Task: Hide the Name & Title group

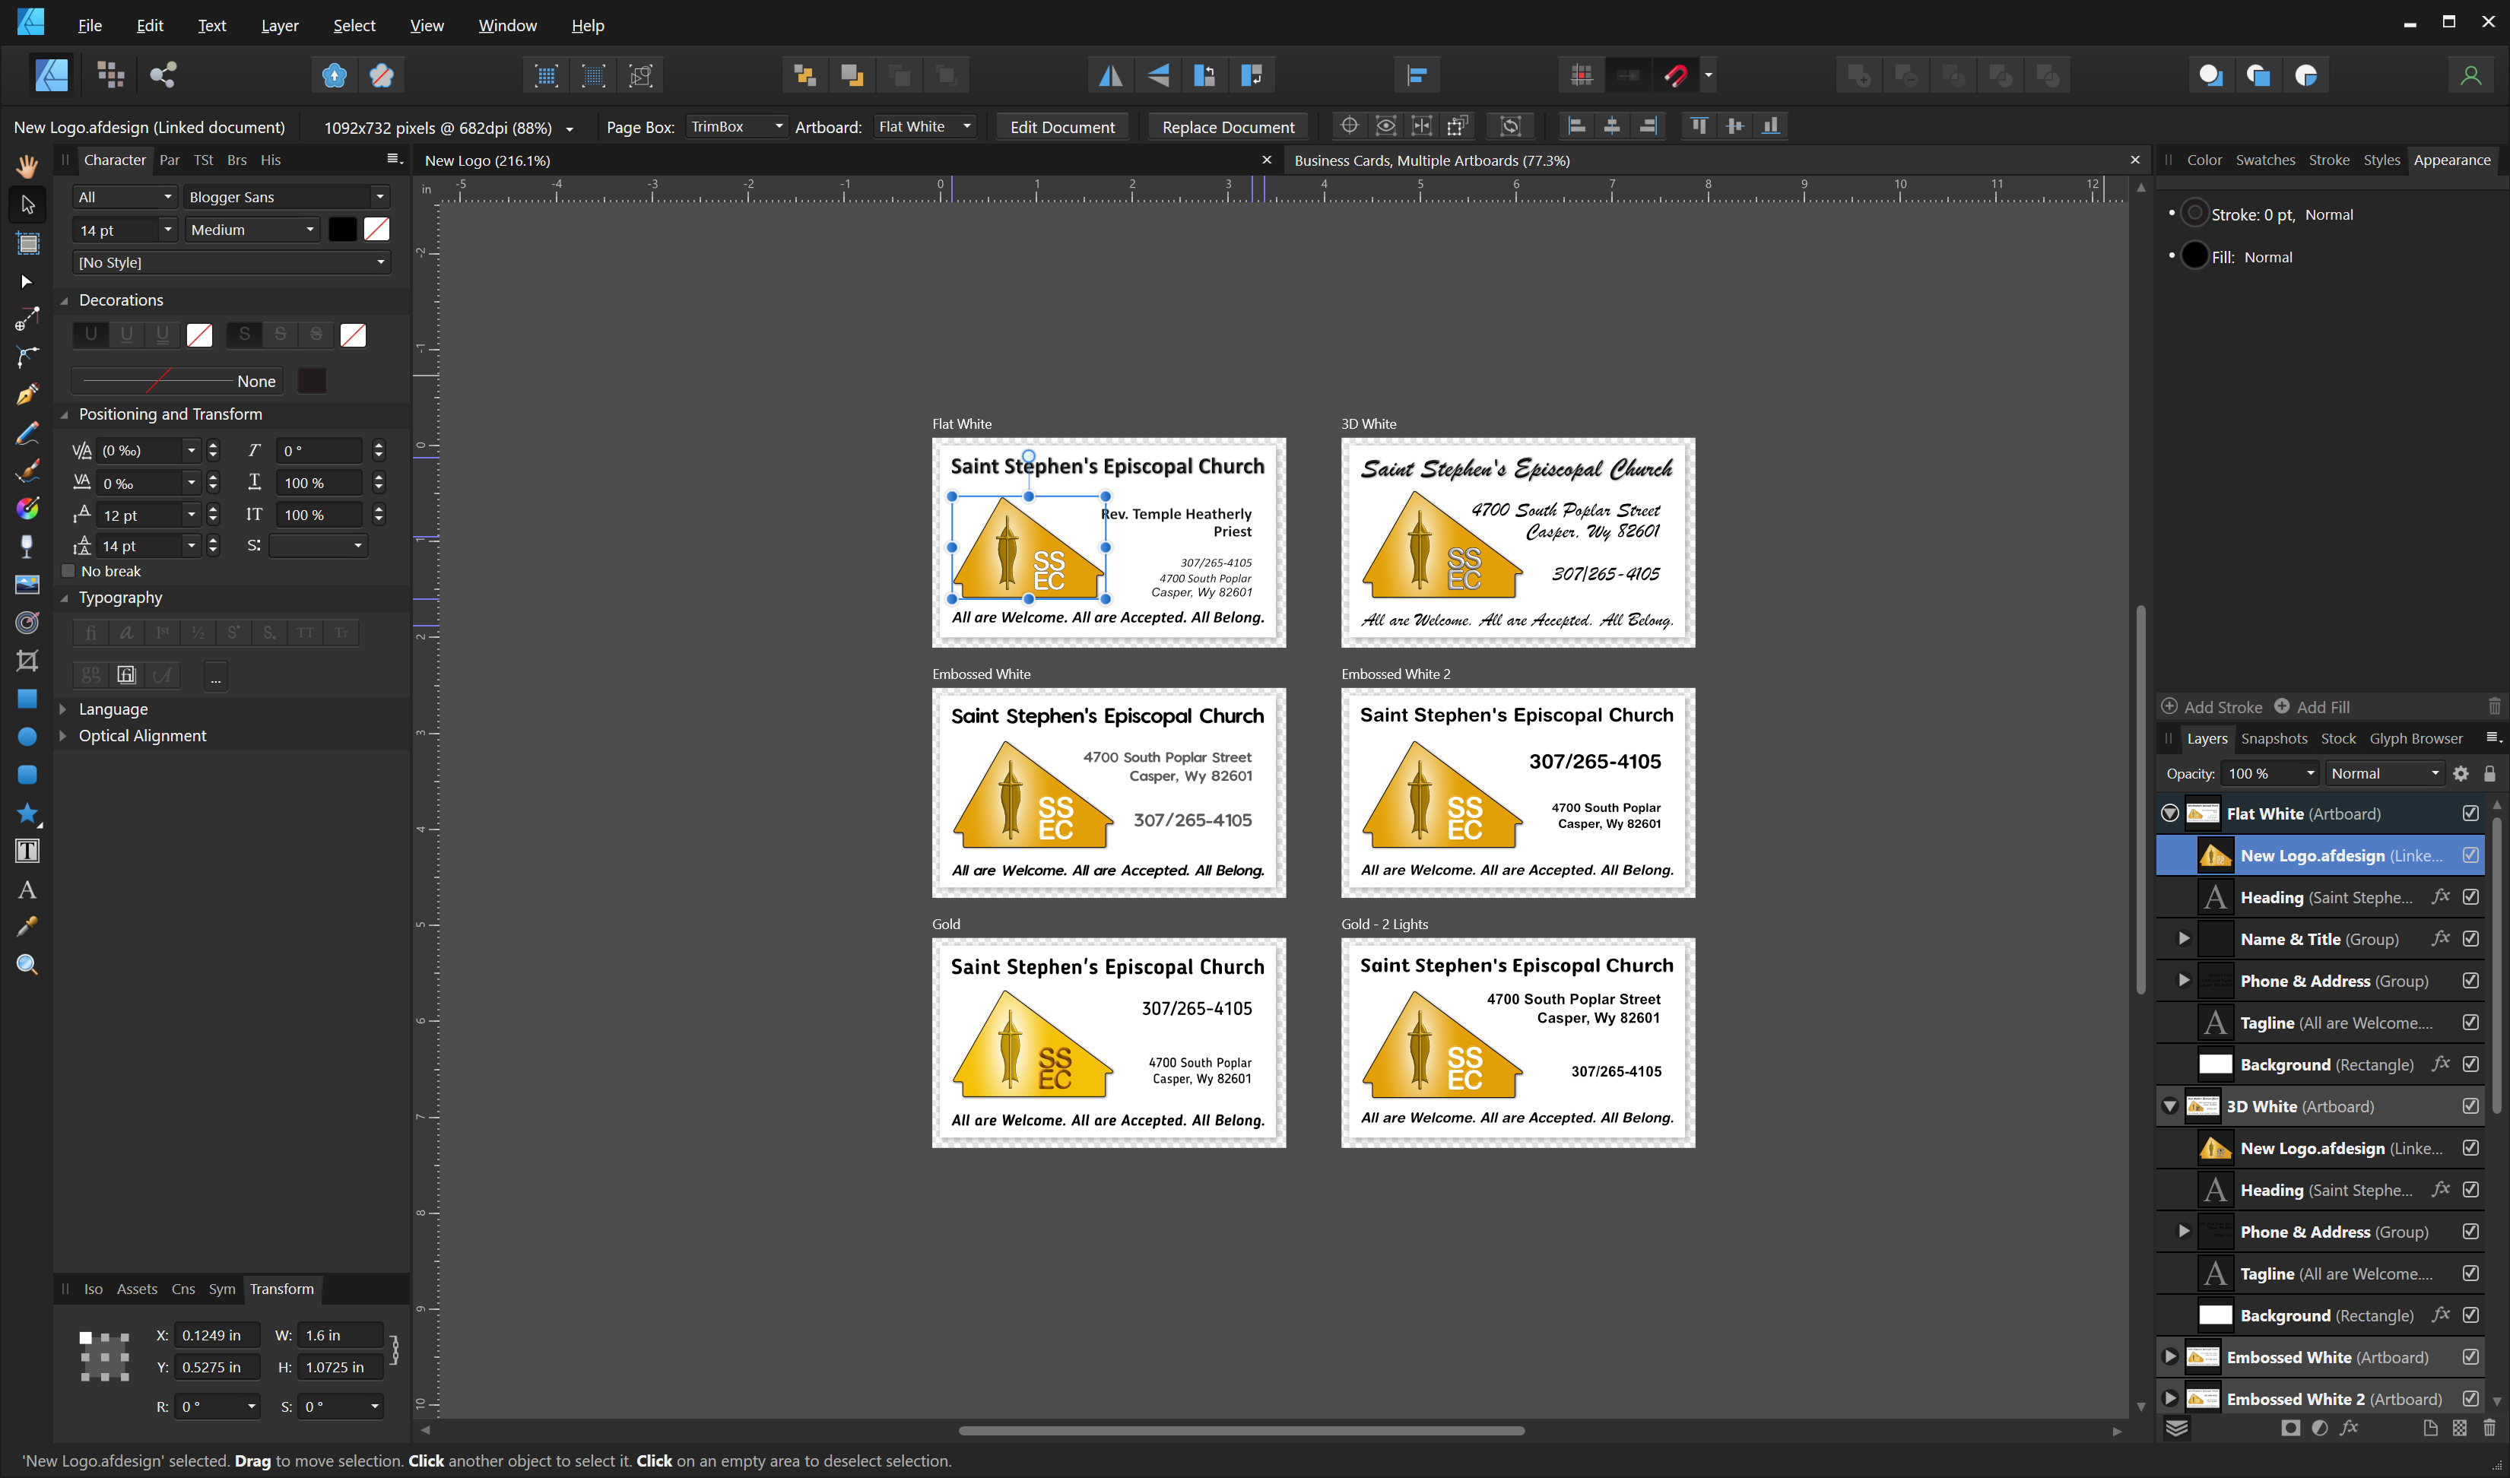Action: point(2470,938)
